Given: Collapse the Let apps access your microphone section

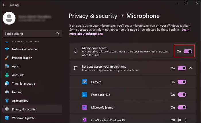Looking at the screenshot, I should 191,68.
